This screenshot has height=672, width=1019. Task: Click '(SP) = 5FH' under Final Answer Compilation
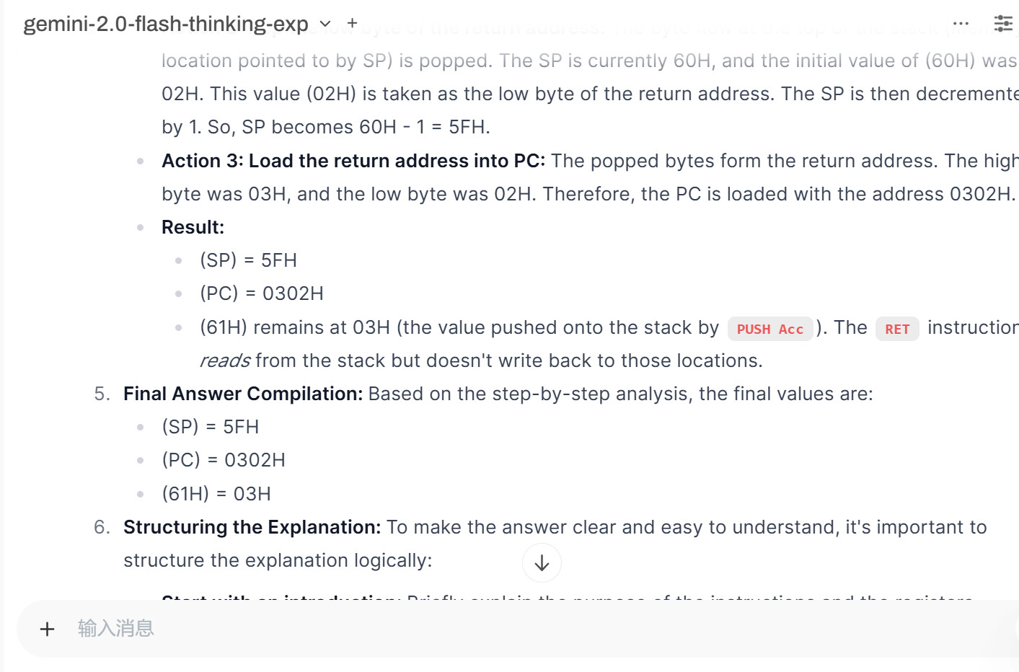pos(210,427)
